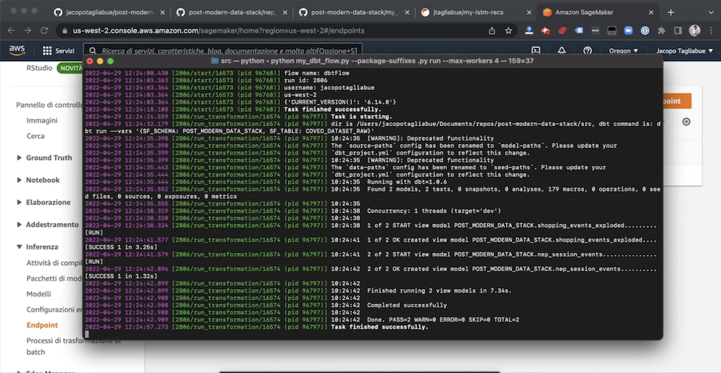
Task: Expand Elaborazione section in sidebar
Action: pyautogui.click(x=19, y=202)
